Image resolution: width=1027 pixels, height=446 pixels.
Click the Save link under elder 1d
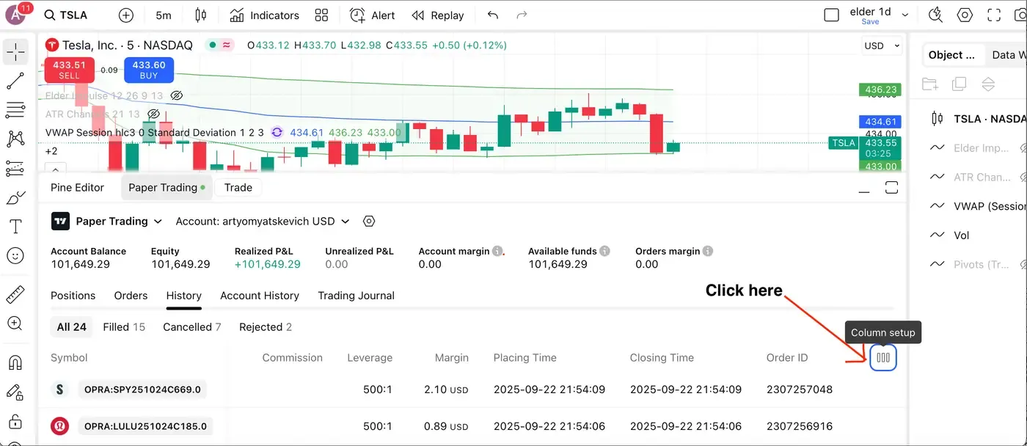[x=870, y=22]
